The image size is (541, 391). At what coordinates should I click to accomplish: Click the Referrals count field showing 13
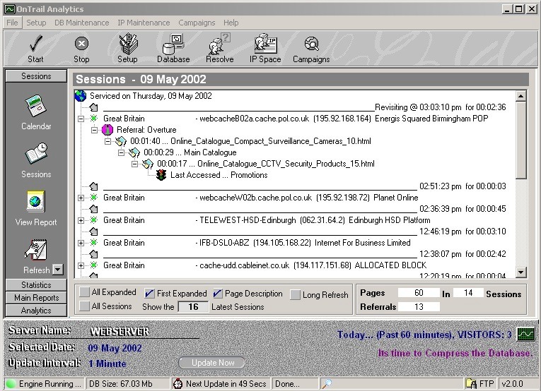pos(419,307)
